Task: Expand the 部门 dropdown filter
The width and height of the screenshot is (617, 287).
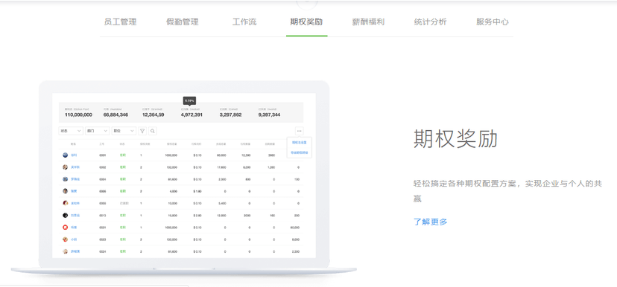Action: [97, 131]
